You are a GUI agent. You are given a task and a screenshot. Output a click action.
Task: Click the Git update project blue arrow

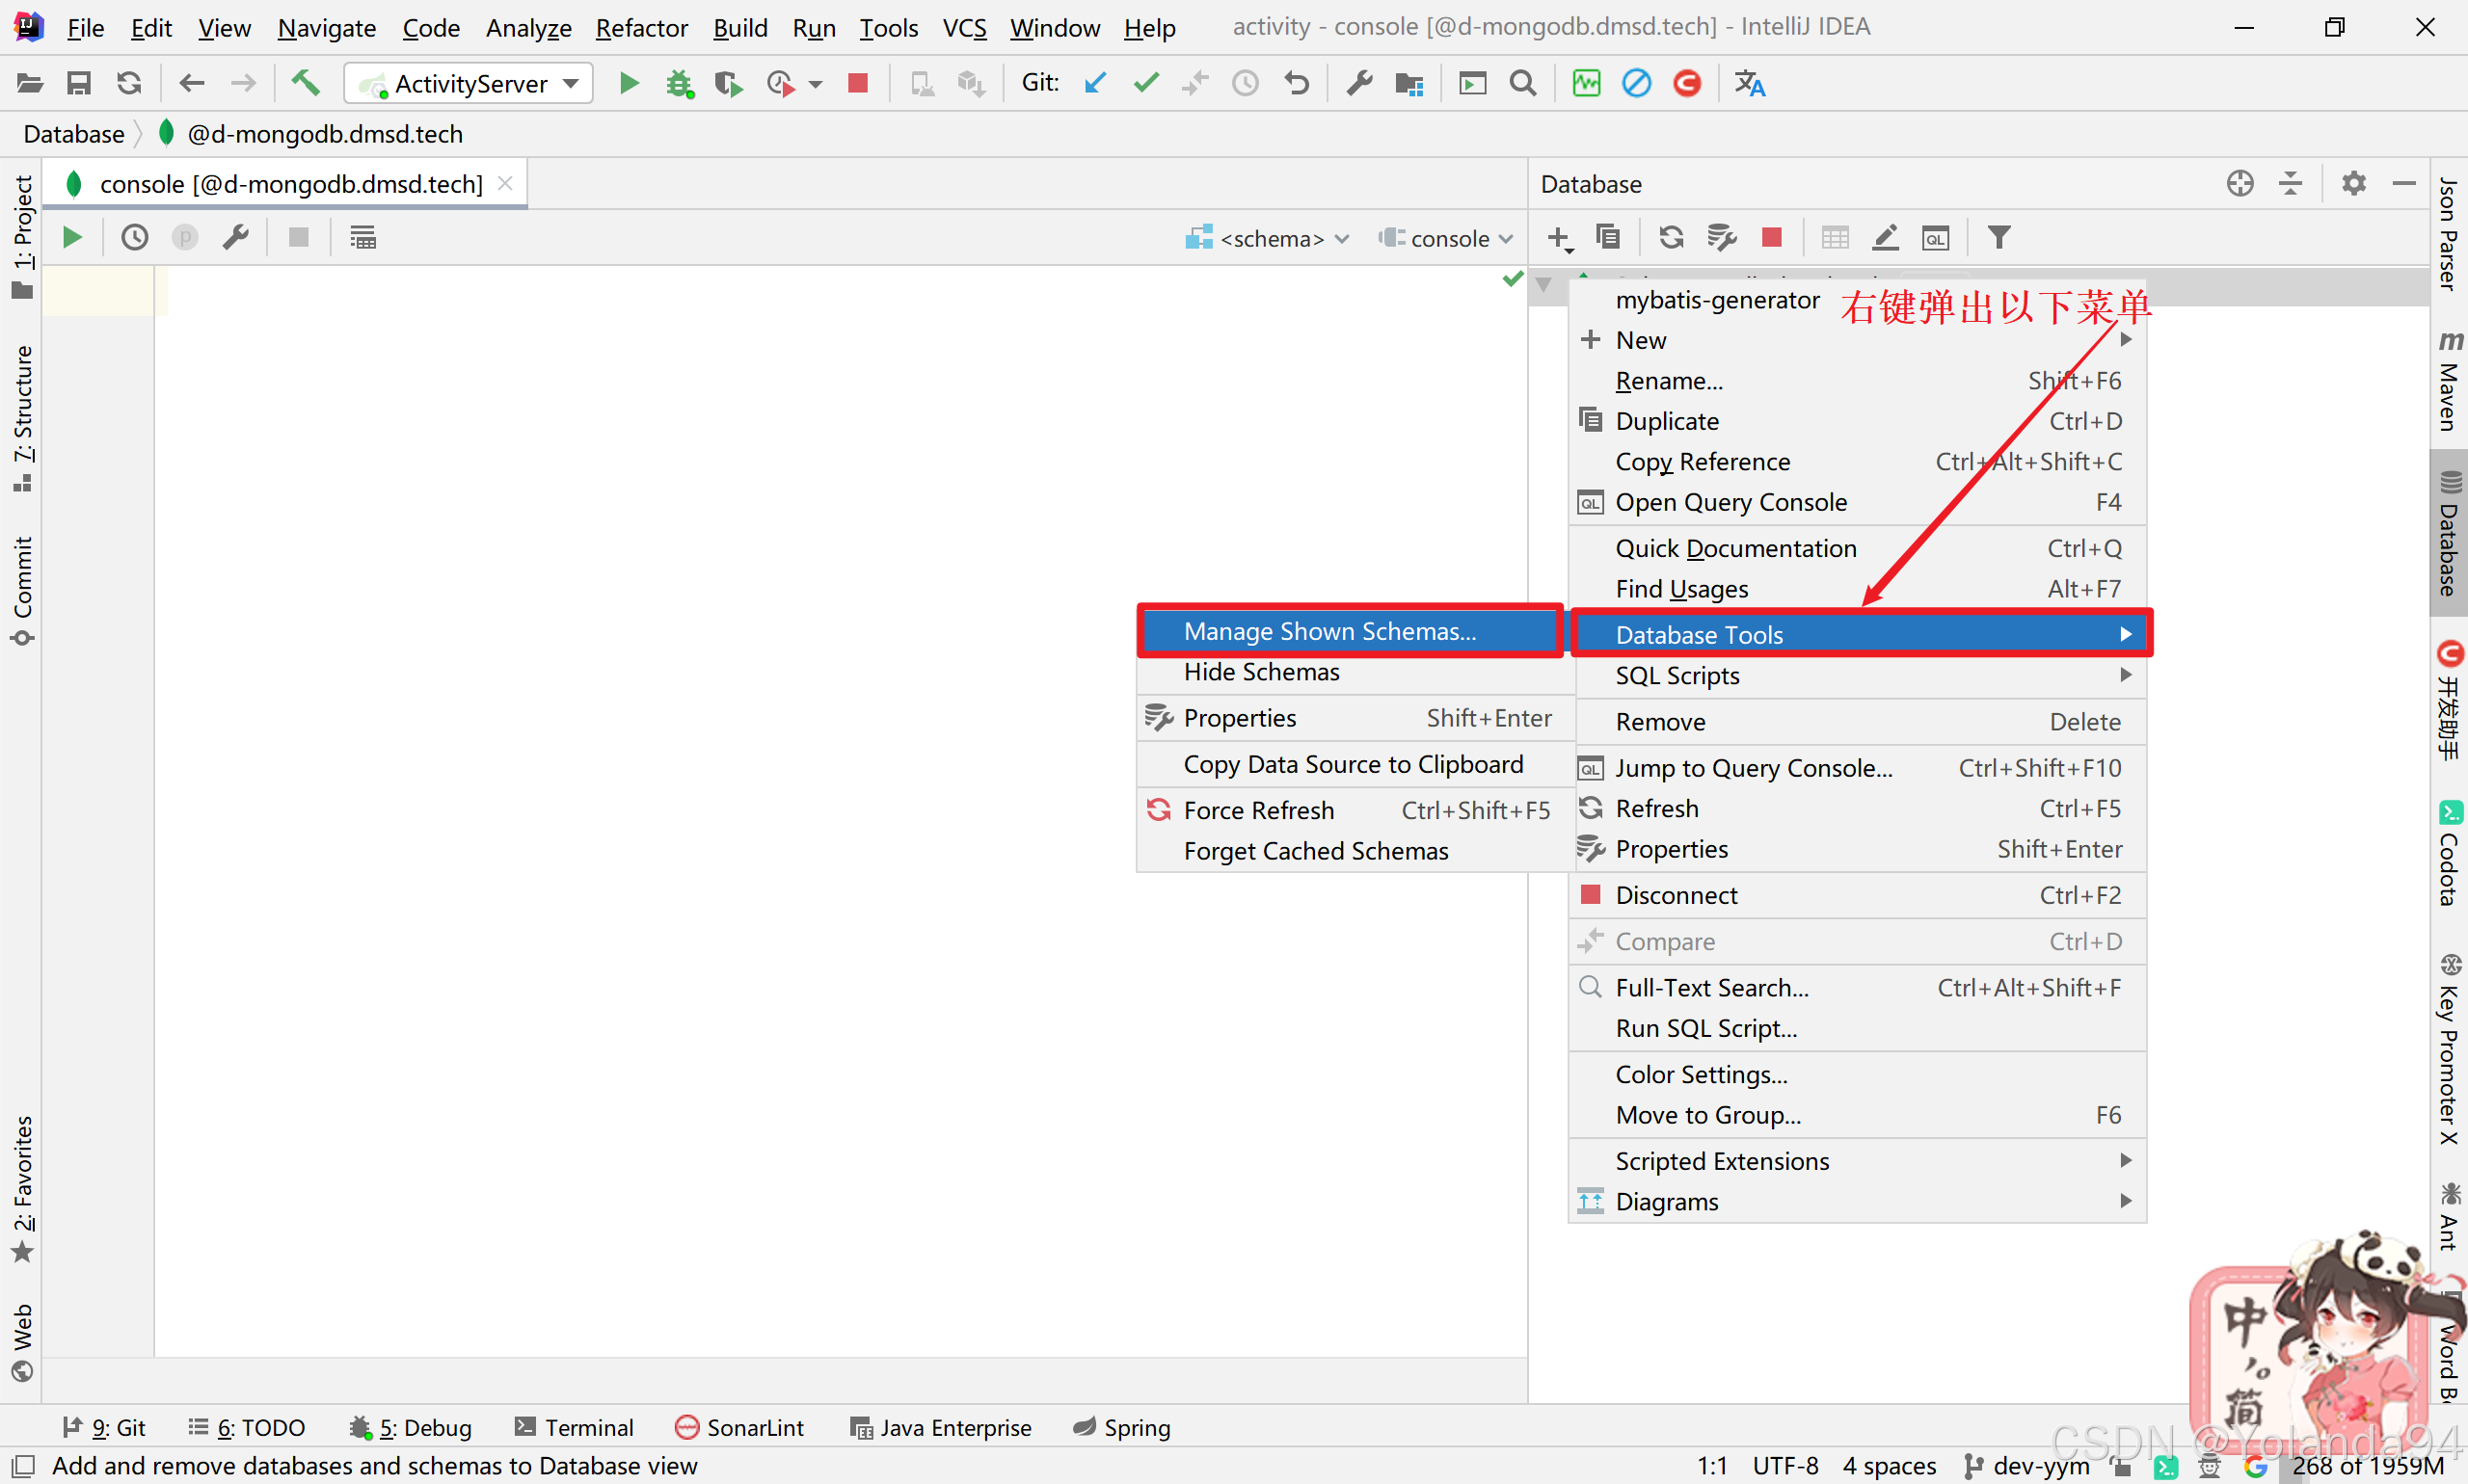(x=1095, y=84)
